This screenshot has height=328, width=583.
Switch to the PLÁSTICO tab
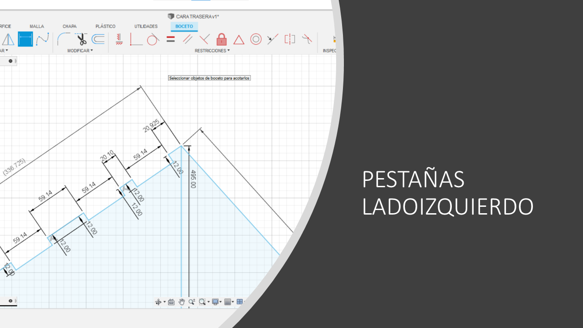106,26
